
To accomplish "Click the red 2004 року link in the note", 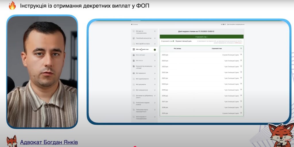I will [x=238, y=43].
